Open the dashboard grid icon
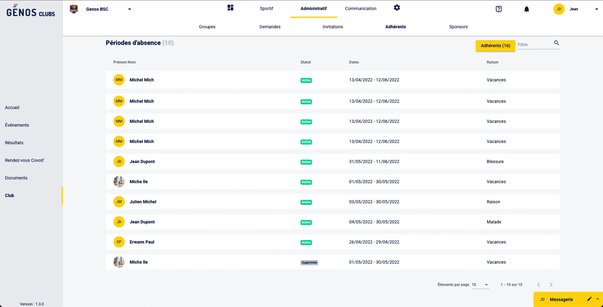This screenshot has width=603, height=307. 231,8
